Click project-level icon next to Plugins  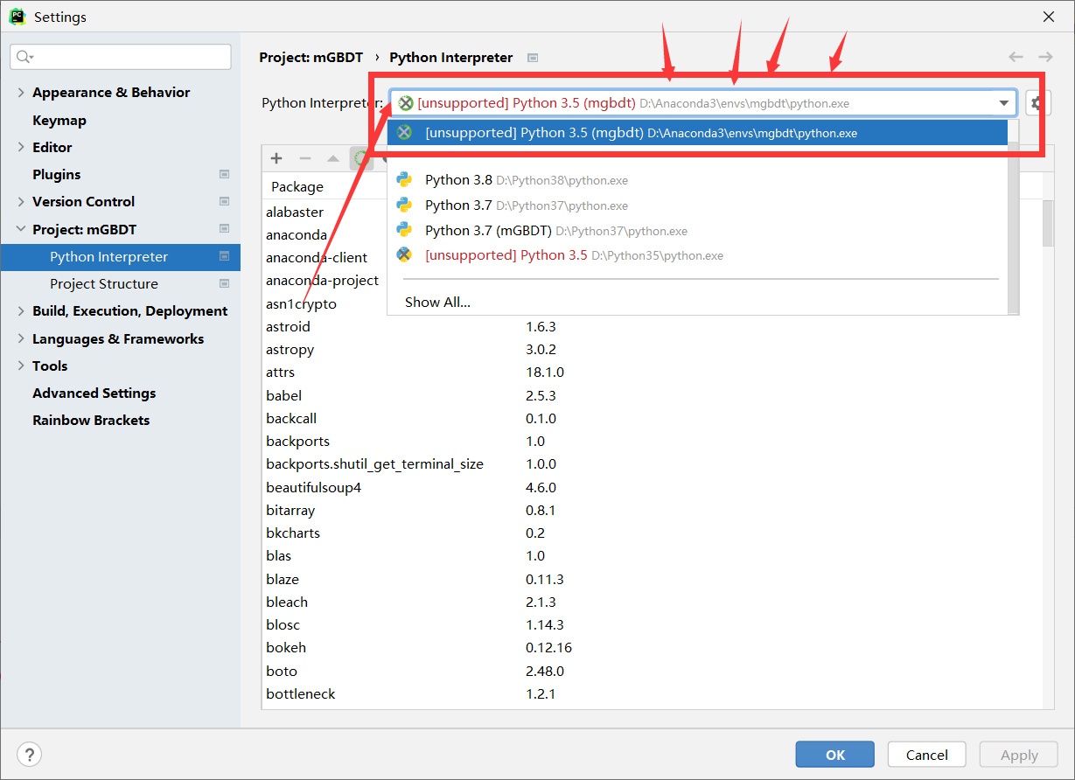point(224,174)
